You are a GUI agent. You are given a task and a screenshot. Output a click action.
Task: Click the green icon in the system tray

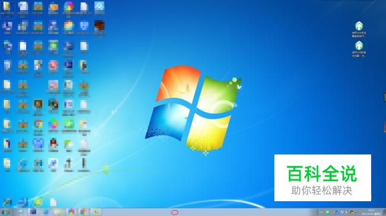[327, 212]
